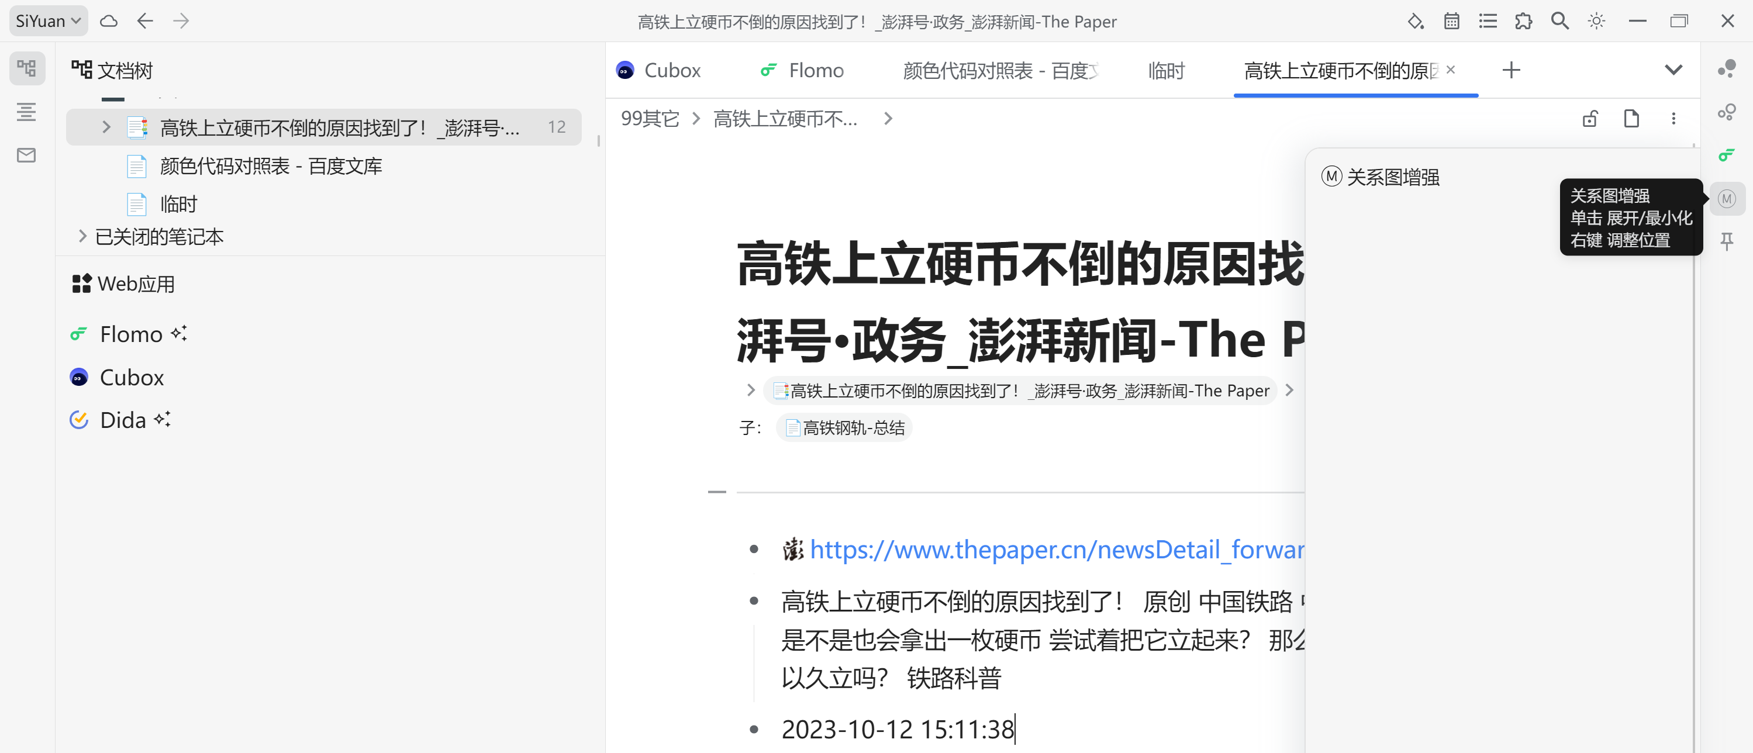
Task: Open SiYuan main menu dropdown
Action: tap(49, 21)
